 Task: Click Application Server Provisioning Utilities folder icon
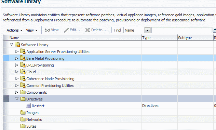tap(23, 51)
